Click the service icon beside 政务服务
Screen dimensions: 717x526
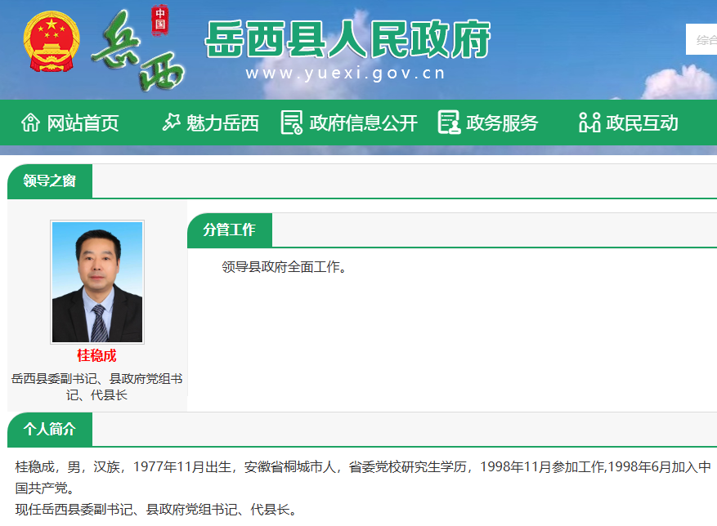pos(449,123)
